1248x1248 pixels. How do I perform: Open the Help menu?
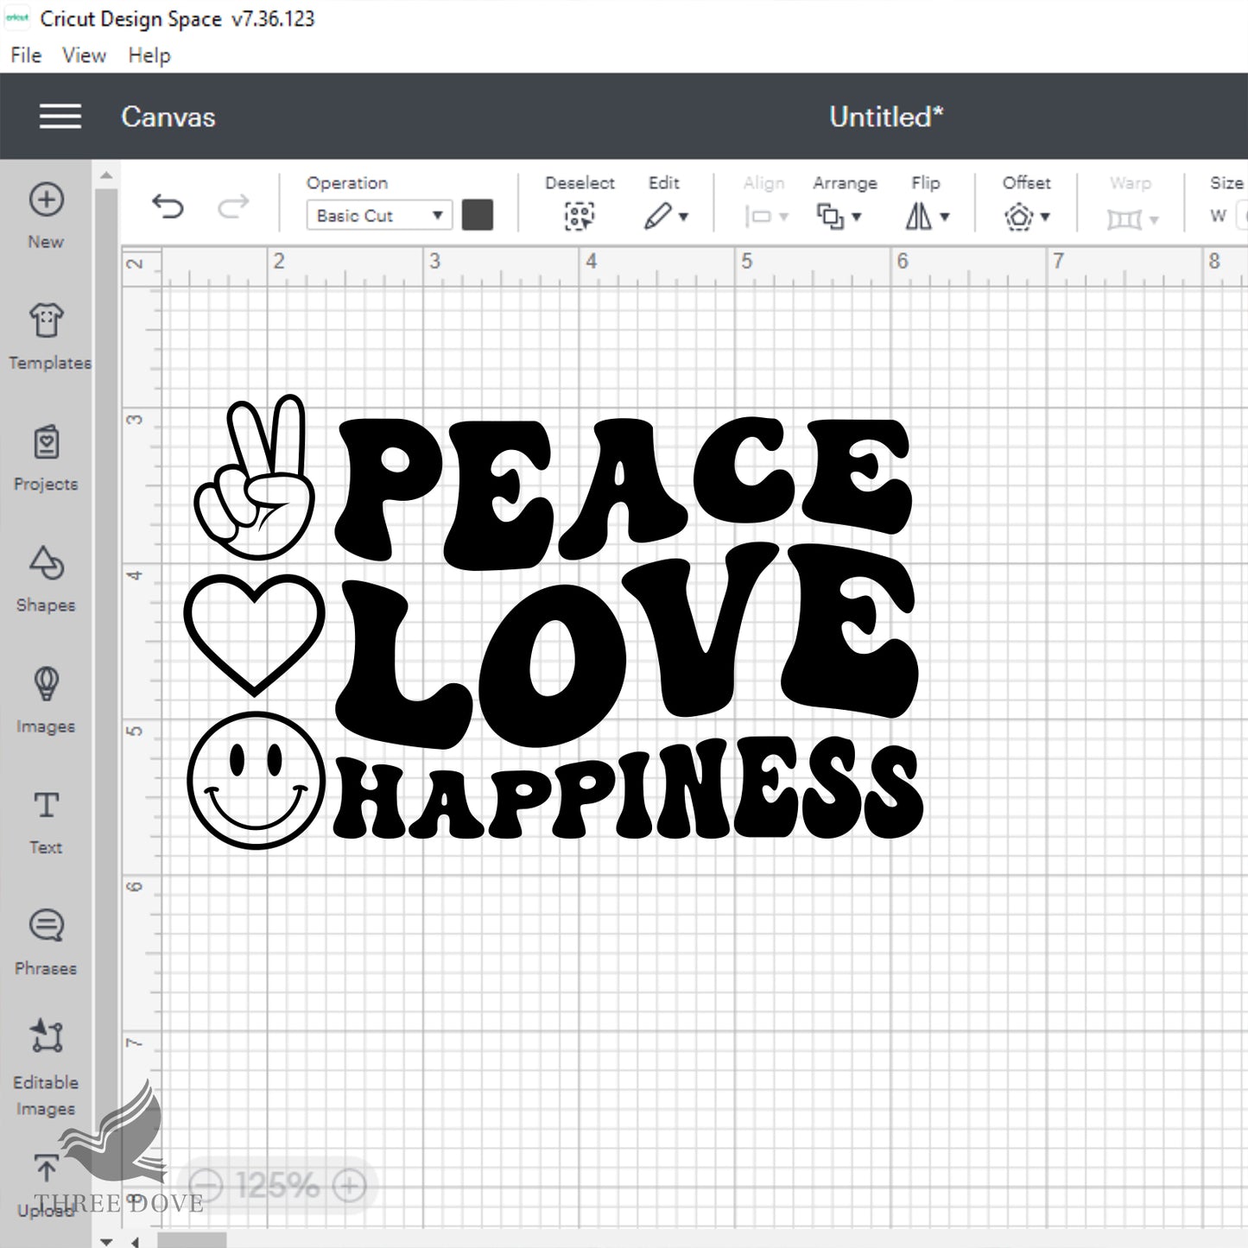pos(149,55)
